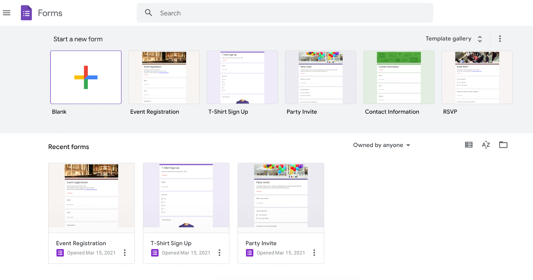The width and height of the screenshot is (533, 280).
Task: Click the search magnifier icon
Action: click(x=149, y=13)
